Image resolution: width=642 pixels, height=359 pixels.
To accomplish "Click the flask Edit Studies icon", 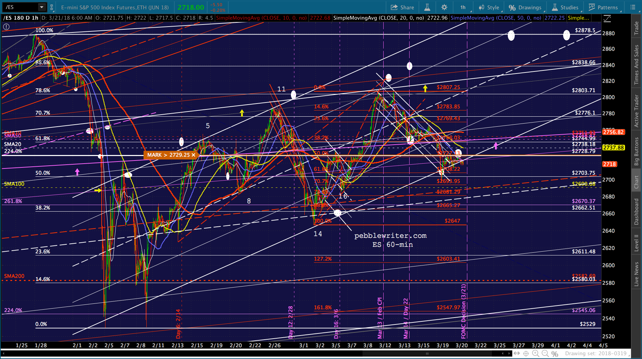I will 427,7.
